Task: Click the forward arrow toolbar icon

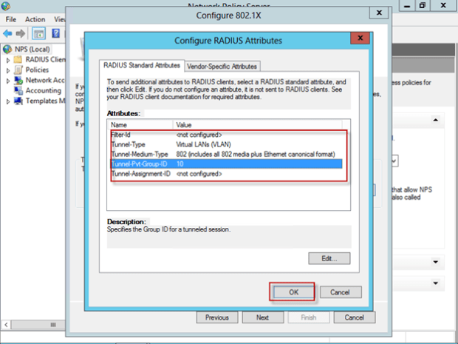Action: coord(21,33)
